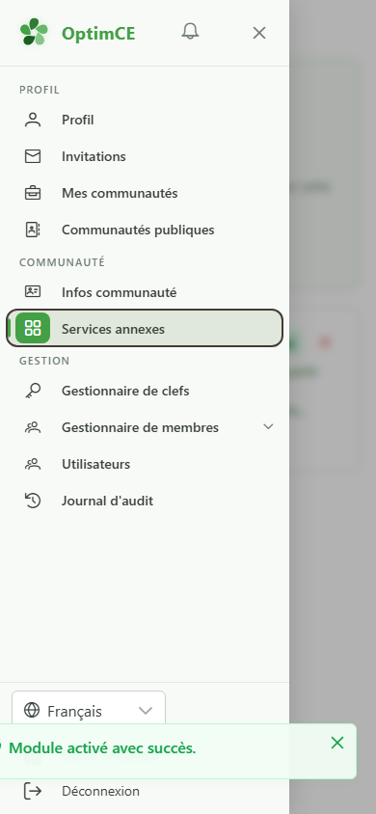Click the OptimCE brand name
The image size is (376, 814).
pyautogui.click(x=98, y=33)
